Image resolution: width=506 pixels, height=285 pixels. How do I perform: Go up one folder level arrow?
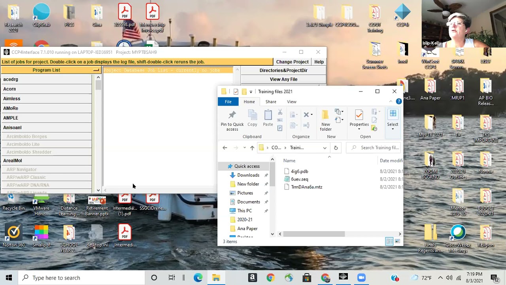(252, 148)
